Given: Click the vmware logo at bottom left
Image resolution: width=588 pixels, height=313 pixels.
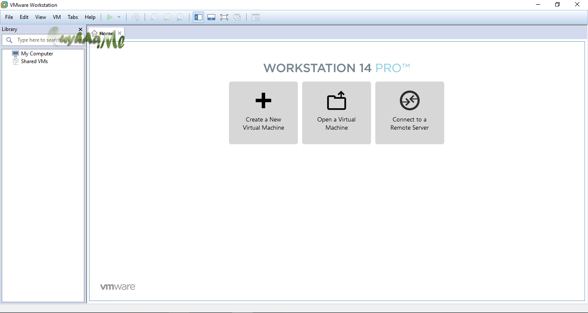Looking at the screenshot, I should point(118,287).
